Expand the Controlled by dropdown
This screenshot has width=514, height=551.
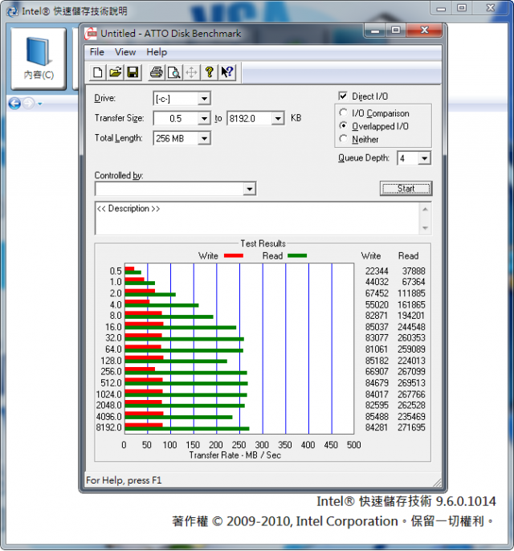point(249,189)
